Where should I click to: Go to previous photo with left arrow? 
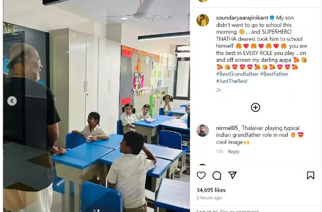tap(12, 101)
